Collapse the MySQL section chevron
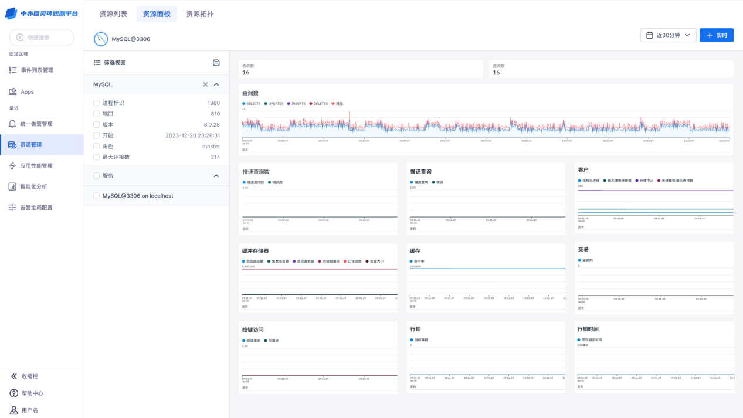 coord(216,84)
